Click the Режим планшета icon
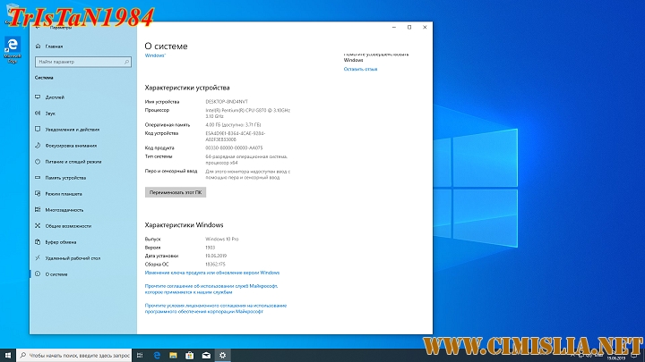The width and height of the screenshot is (645, 362). (x=38, y=194)
